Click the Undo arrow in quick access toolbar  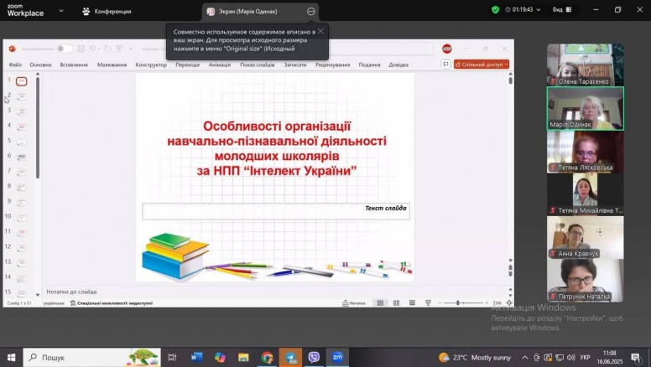tap(94, 49)
